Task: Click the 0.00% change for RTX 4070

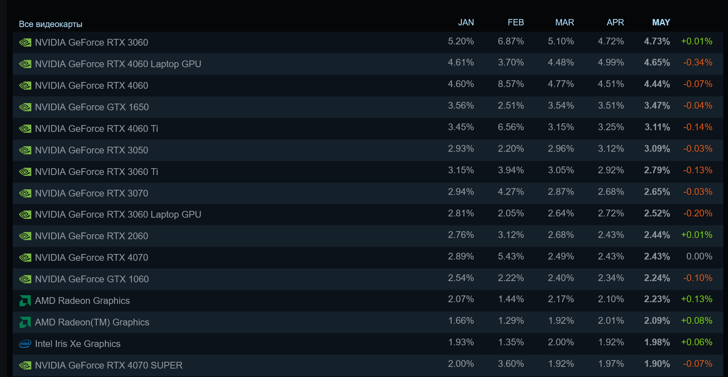Action: point(699,257)
